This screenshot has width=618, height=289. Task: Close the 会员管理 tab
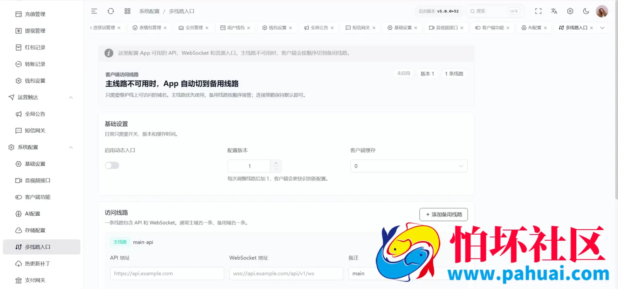click(x=207, y=28)
